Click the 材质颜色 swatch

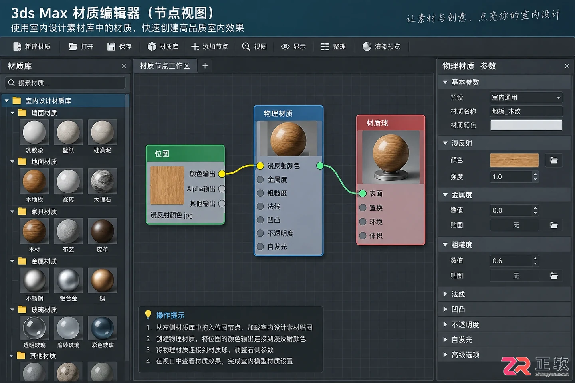tap(526, 125)
